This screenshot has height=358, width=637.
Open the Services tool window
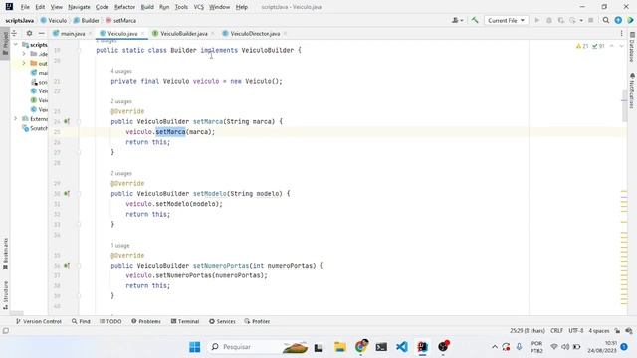pyautogui.click(x=222, y=321)
